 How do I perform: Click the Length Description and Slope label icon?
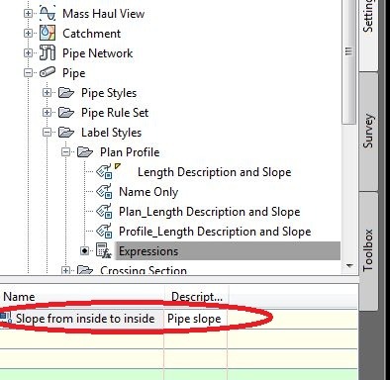(105, 171)
